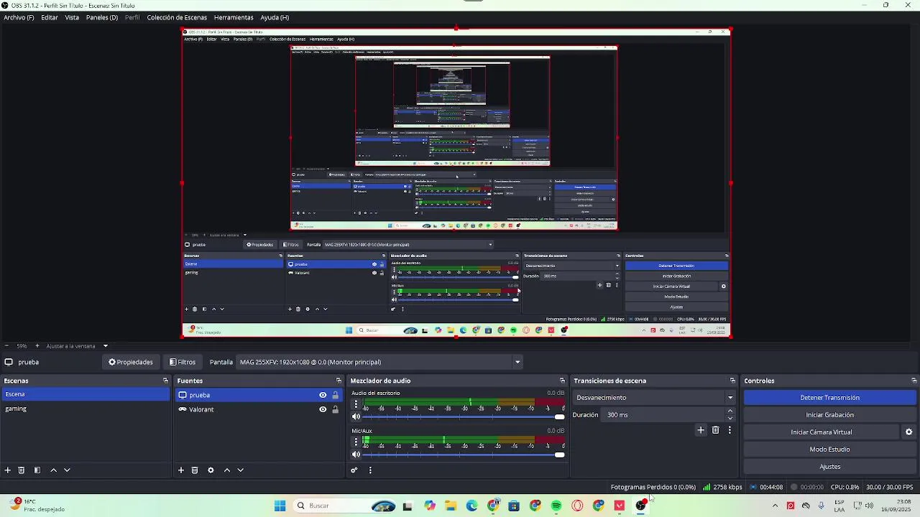920x517 pixels.
Task: Zoom out the preview with the minus icon
Action: point(6,346)
